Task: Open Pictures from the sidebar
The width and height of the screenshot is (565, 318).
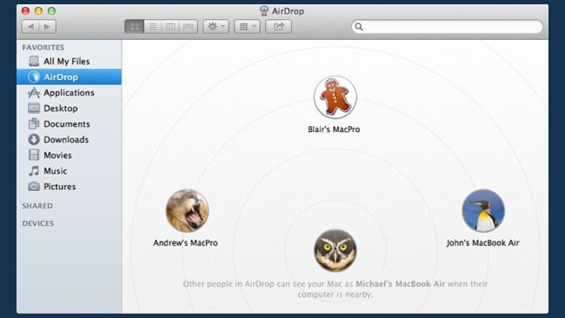Action: coord(70,187)
